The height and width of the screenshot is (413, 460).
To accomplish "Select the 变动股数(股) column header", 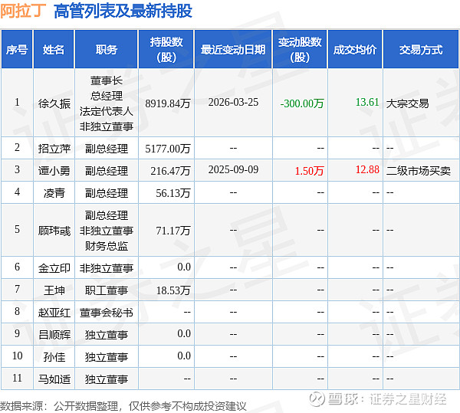I will [300, 49].
